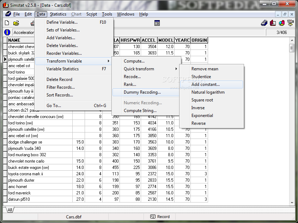
Task: Click the MODEL column header
Action: (x=166, y=40)
